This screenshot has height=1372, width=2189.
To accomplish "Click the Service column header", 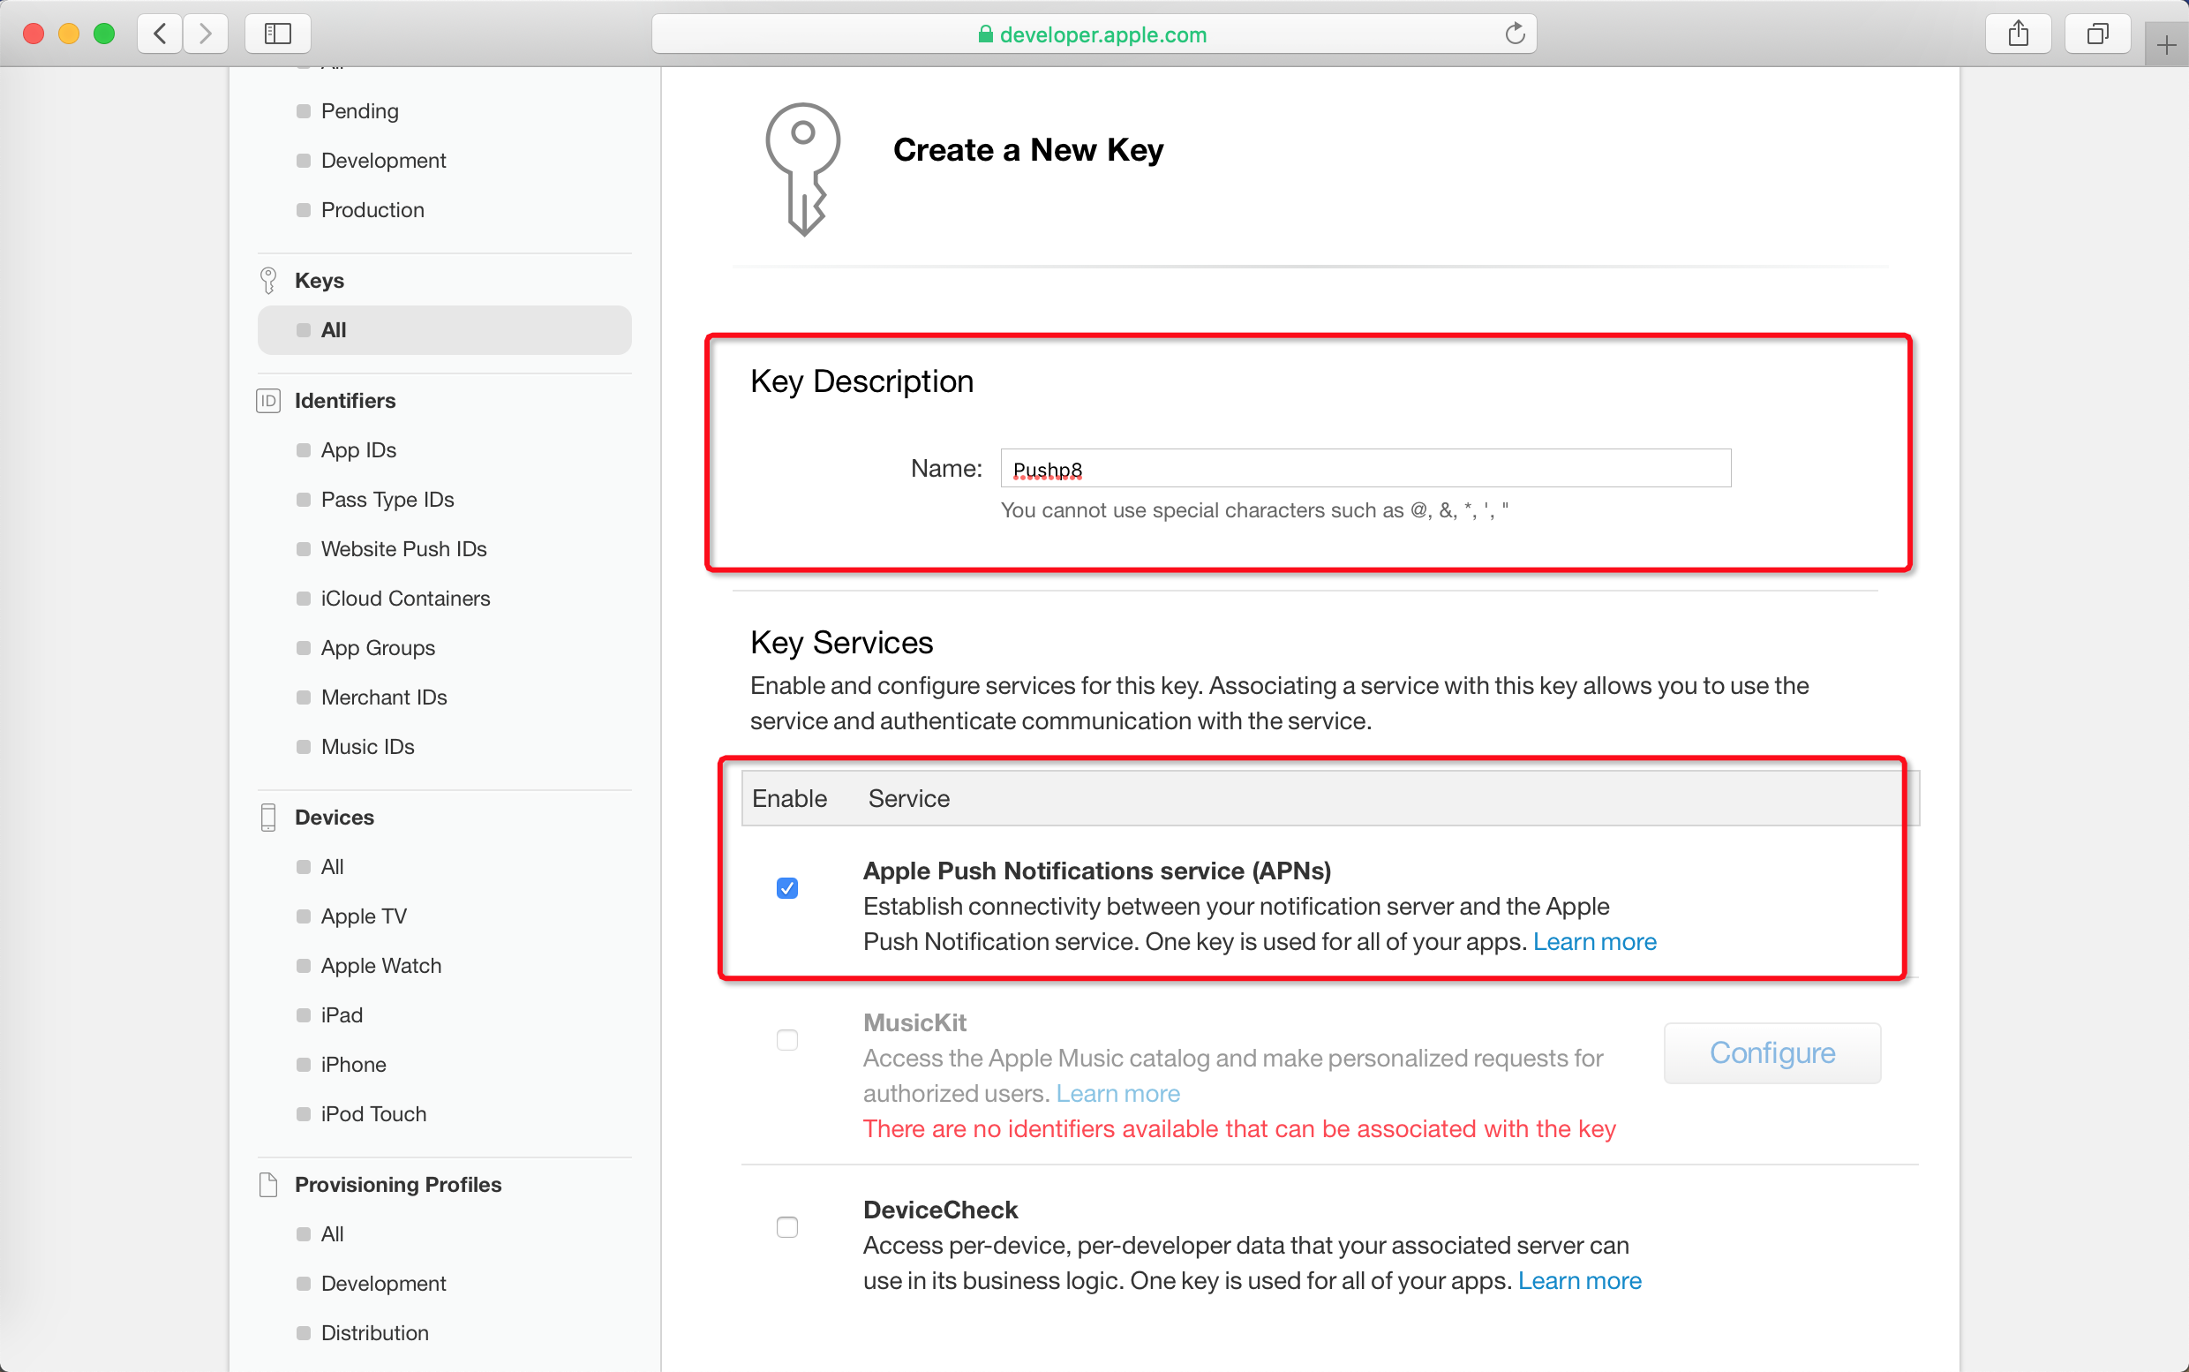I will pos(908,798).
